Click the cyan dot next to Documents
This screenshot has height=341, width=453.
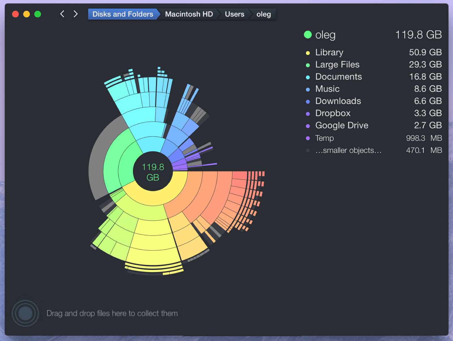pyautogui.click(x=308, y=77)
